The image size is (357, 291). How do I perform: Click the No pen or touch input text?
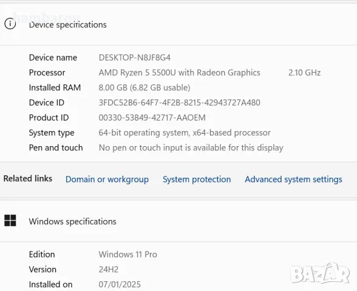point(191,148)
